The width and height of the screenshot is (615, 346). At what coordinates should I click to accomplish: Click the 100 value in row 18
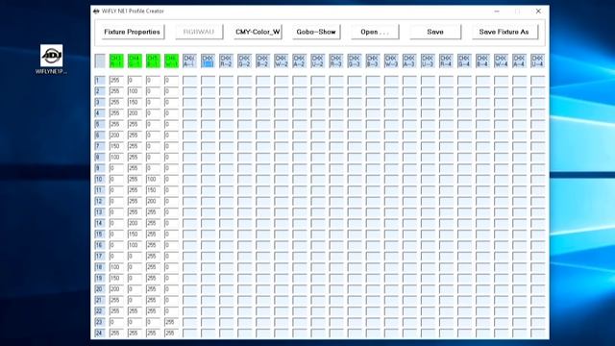tap(116, 267)
